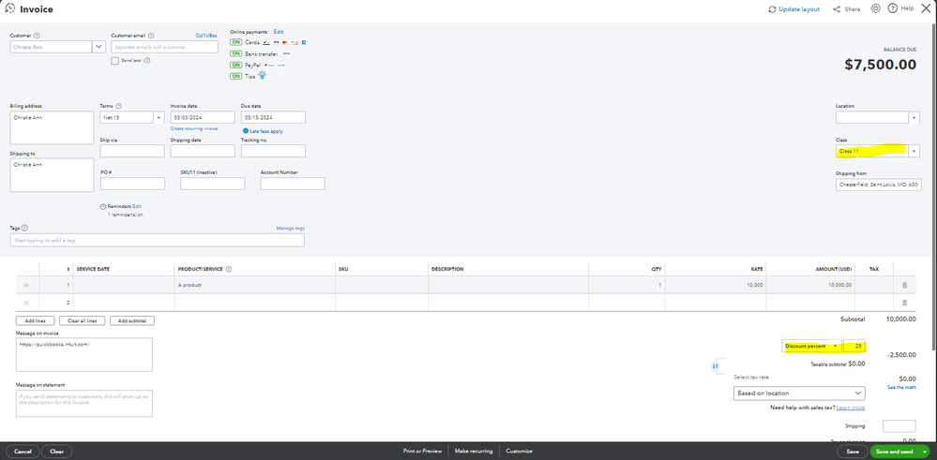This screenshot has height=460, width=937.
Task: Delete line 1 using the trash icon
Action: (904, 285)
